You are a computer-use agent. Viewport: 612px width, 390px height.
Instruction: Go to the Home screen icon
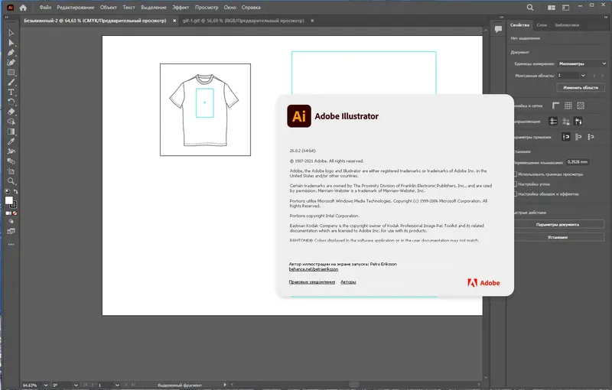(24, 8)
